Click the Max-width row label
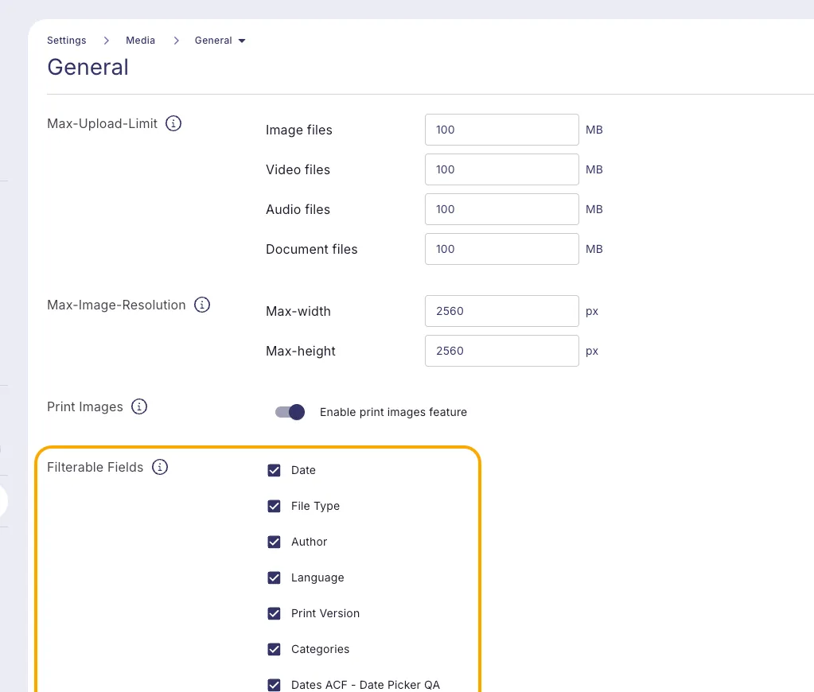The height and width of the screenshot is (692, 814). coord(298,311)
